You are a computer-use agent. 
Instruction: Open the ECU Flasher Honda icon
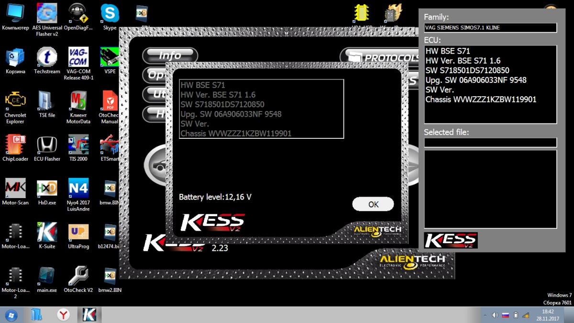click(x=47, y=148)
